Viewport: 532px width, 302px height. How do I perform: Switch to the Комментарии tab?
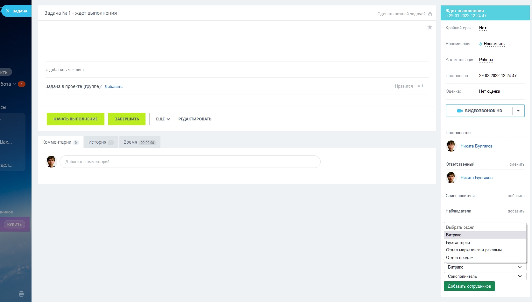(x=60, y=142)
